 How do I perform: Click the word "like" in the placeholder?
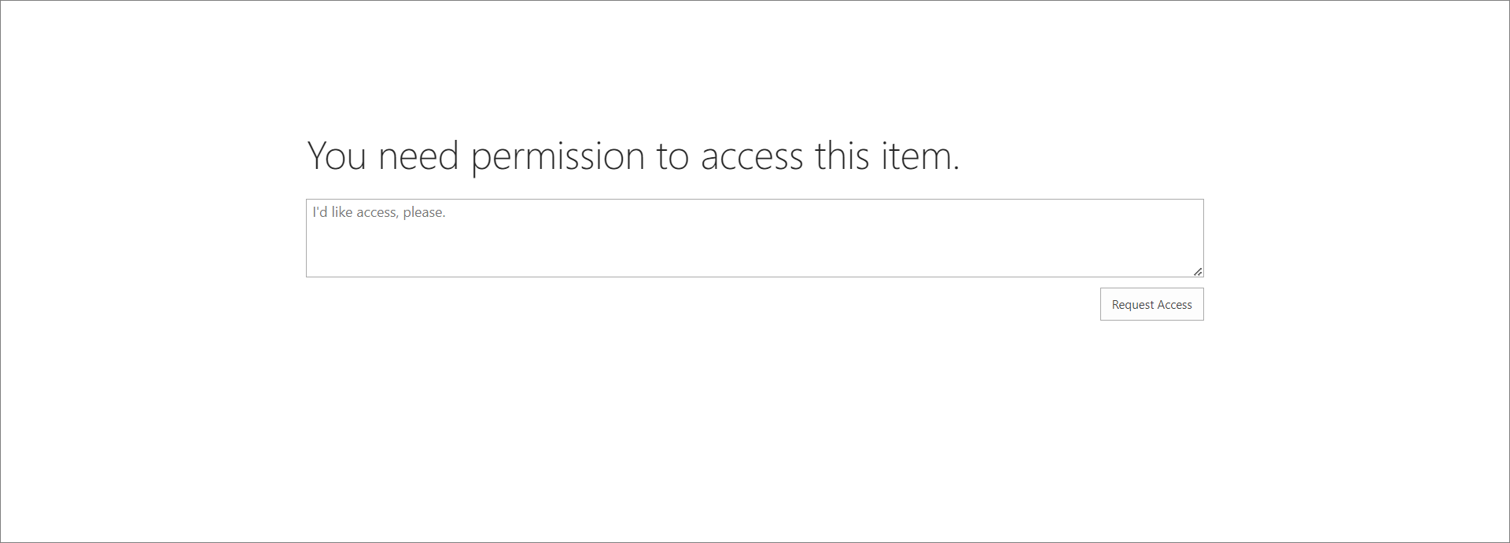(342, 212)
